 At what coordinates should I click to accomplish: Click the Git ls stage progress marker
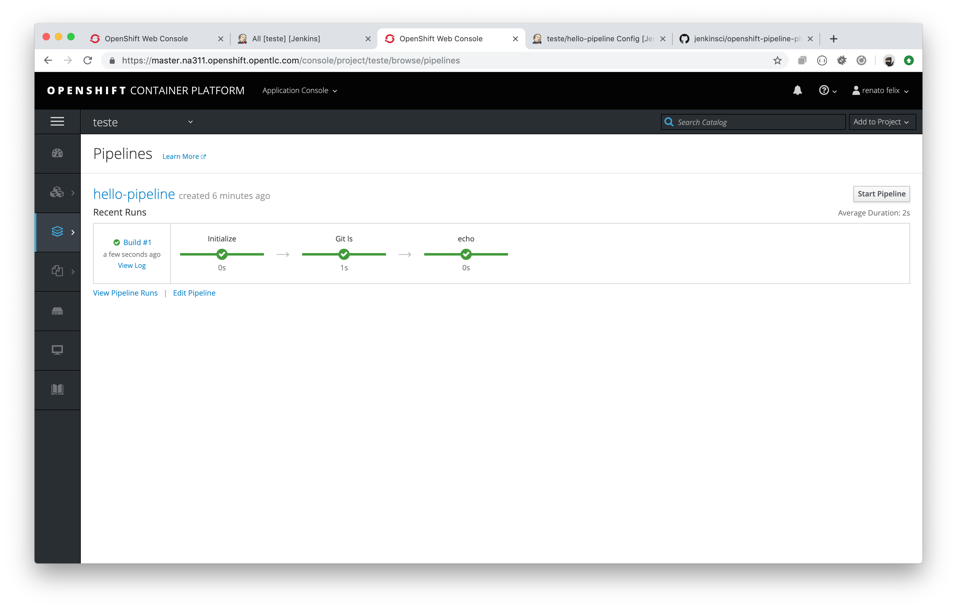pyautogui.click(x=344, y=254)
